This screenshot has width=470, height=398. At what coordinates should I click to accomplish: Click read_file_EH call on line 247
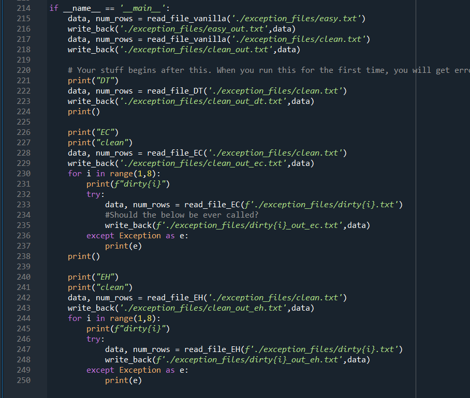(x=293, y=349)
